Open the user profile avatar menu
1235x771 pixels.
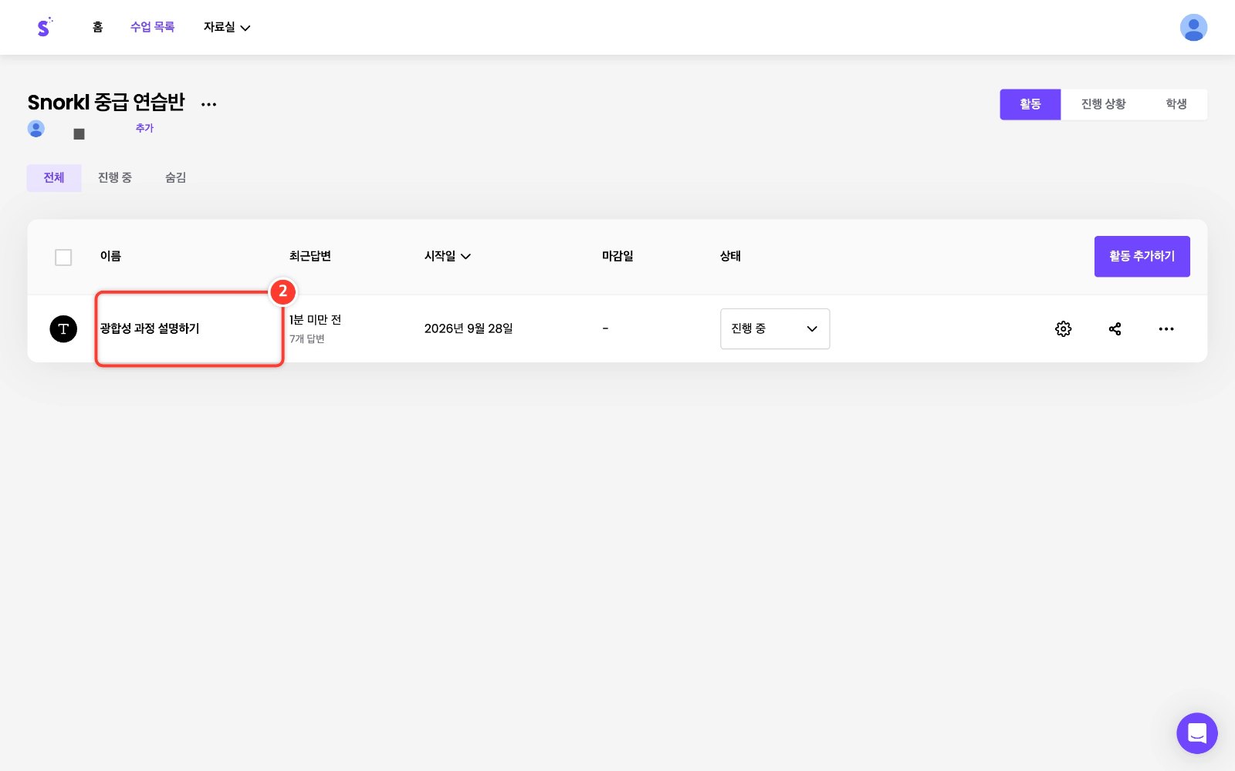tap(1193, 28)
